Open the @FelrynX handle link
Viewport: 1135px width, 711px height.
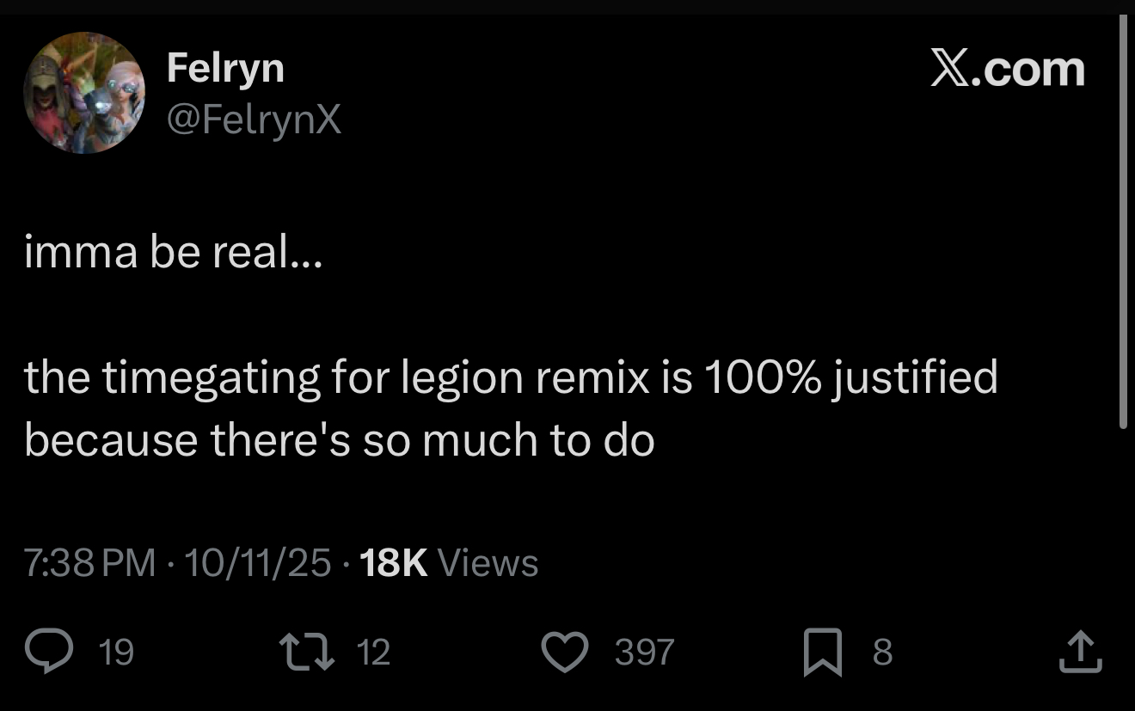tap(254, 120)
